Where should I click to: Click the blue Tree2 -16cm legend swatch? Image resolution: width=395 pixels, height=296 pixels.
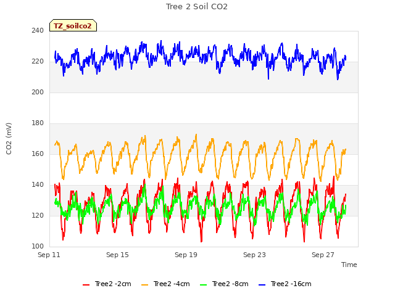click(262, 285)
